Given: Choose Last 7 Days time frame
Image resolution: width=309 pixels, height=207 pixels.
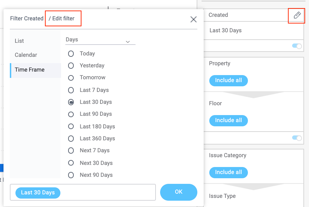Looking at the screenshot, I should coord(71,90).
